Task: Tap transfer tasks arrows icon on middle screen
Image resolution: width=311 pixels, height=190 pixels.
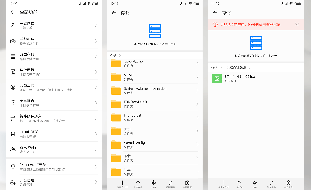Action: tap(170, 183)
